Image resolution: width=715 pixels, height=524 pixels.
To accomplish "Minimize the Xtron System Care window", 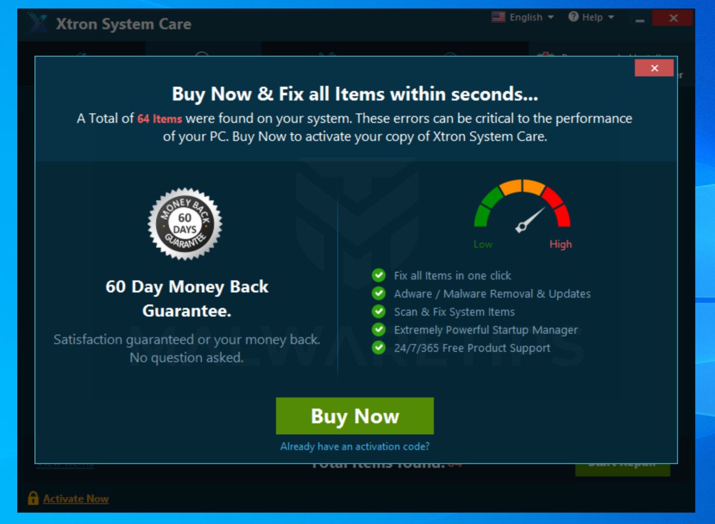I will click(x=640, y=19).
